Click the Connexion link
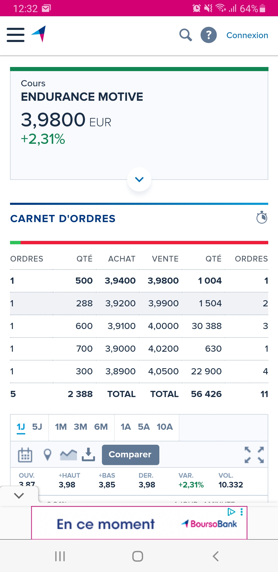Screen dimensions: 278x572 (247, 35)
